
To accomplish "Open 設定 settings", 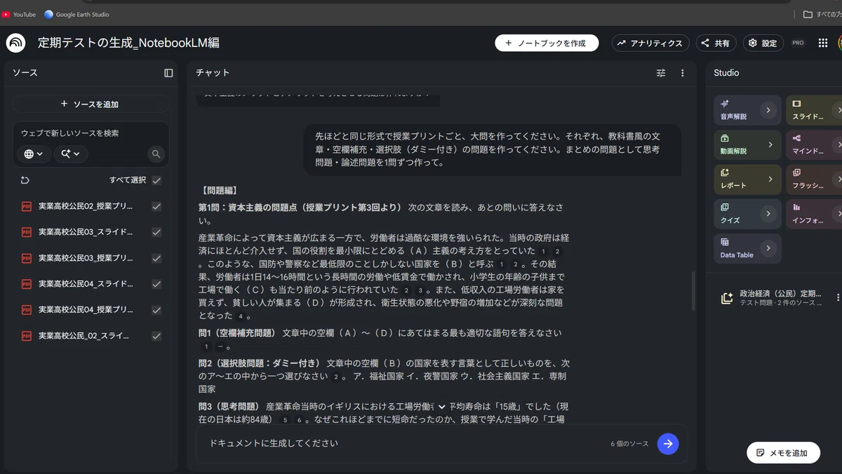I will pos(763,43).
